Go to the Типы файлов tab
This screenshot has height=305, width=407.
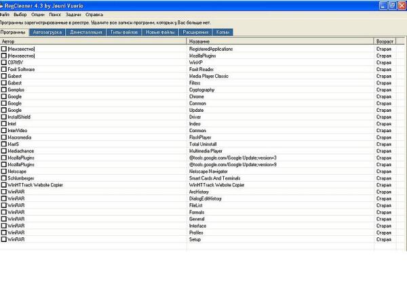pos(123,32)
